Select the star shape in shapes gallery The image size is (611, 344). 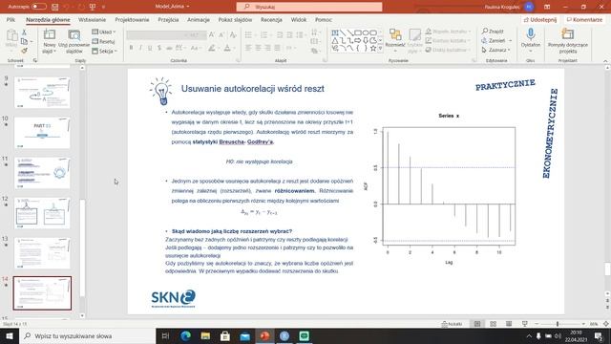[373, 49]
